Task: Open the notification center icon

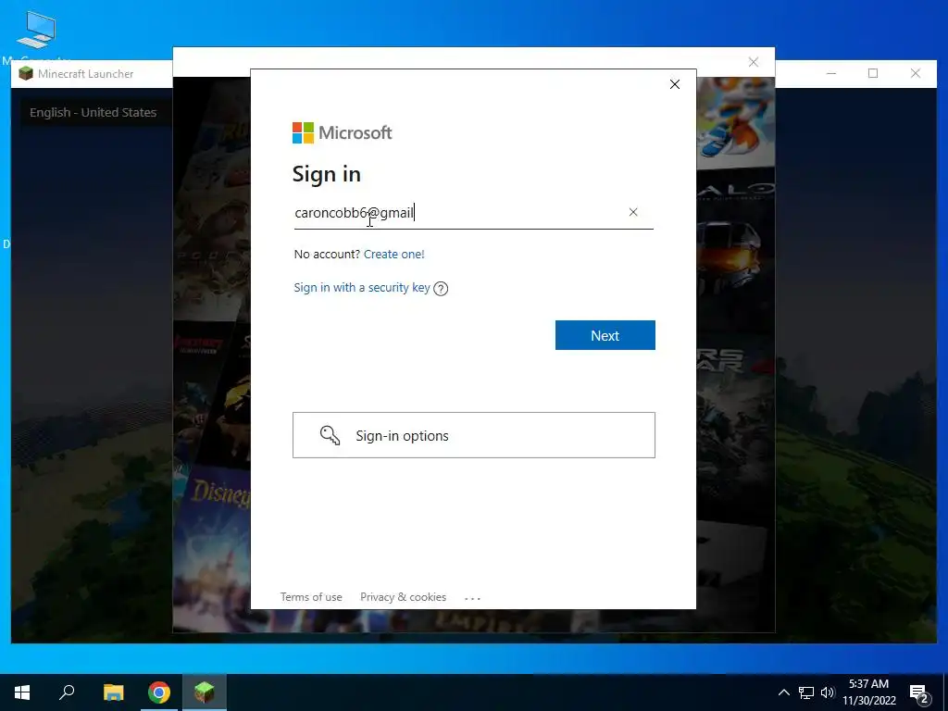Action: [919, 693]
